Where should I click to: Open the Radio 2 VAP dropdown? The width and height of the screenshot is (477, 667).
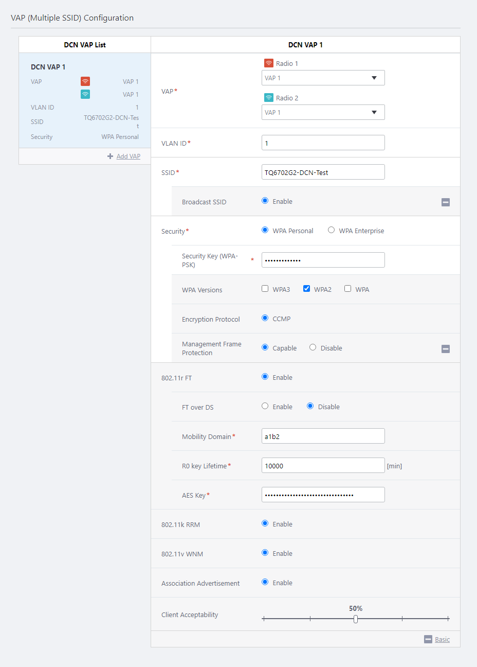[x=323, y=112]
